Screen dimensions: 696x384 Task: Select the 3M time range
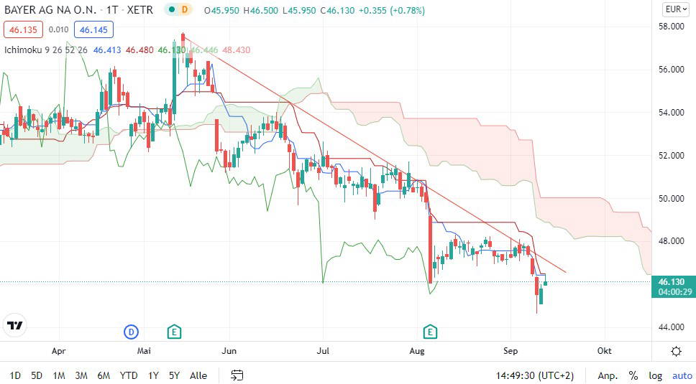pos(81,375)
